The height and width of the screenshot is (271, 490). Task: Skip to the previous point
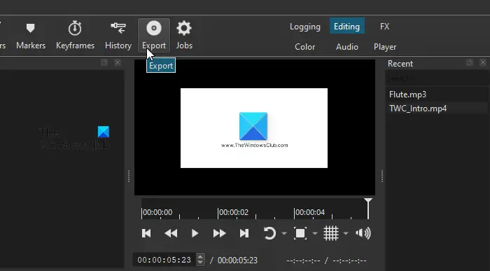point(146,233)
